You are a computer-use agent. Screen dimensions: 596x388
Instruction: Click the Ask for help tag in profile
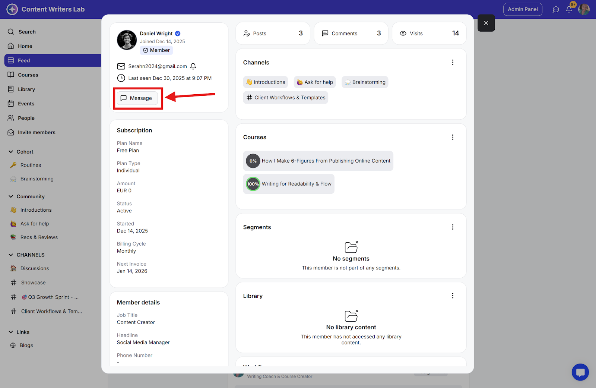(x=315, y=82)
